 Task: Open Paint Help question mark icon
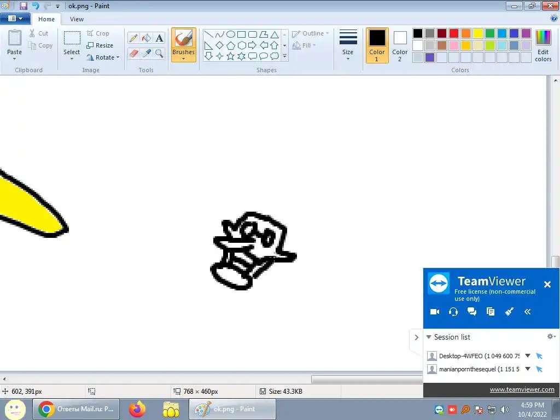point(554,19)
